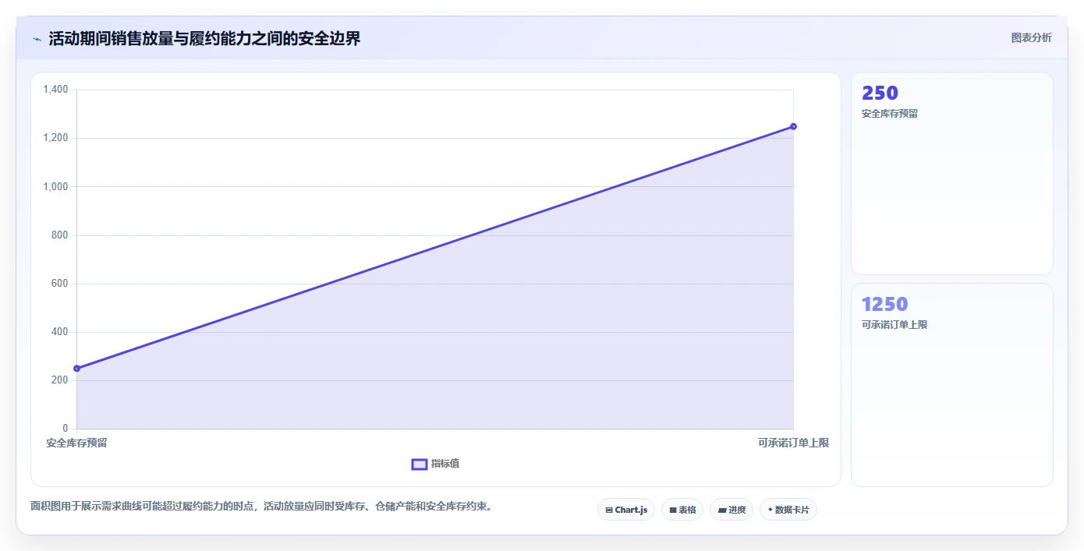Screen dimensions: 1084x551
Task: Select the 进度 tag chip
Action: point(732,510)
